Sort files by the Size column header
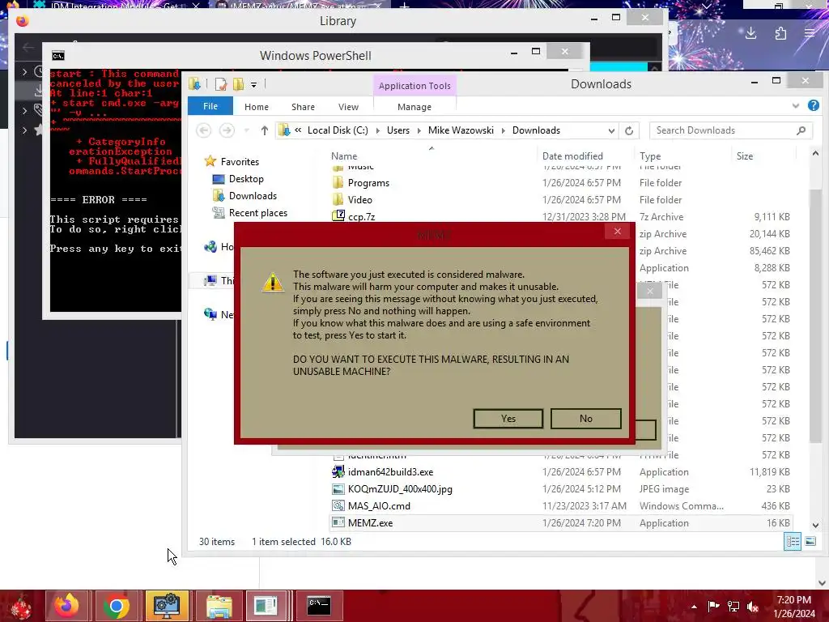829x622 pixels. pos(745,156)
